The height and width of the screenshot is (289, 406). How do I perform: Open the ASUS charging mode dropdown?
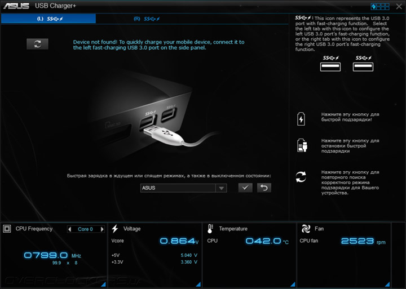[183, 188]
